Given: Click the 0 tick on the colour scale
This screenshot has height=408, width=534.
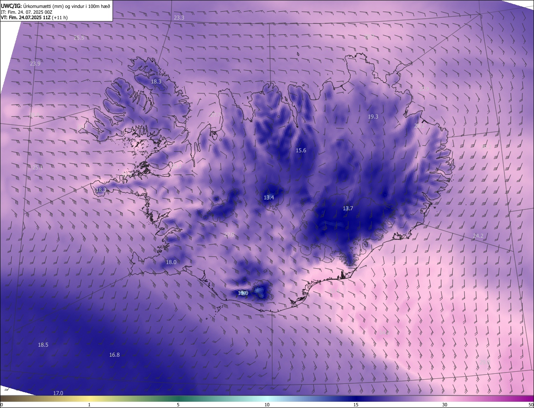Looking at the screenshot, I should click(1, 405).
